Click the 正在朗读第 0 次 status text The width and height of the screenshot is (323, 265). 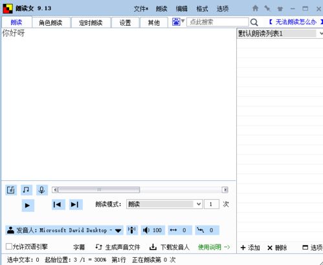tap(154, 260)
